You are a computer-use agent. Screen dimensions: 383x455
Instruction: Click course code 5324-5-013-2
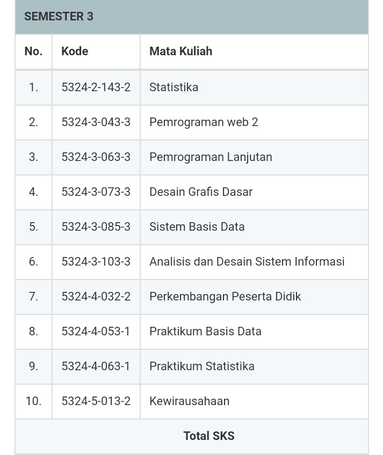tap(96, 401)
